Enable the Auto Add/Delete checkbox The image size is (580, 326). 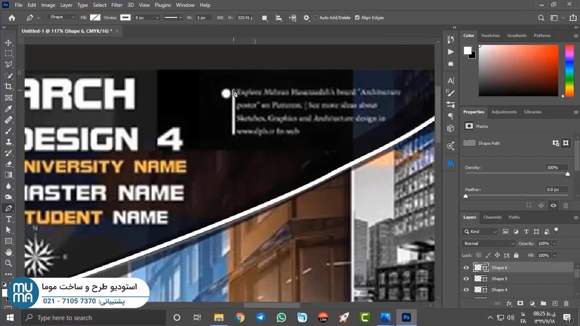[x=316, y=18]
